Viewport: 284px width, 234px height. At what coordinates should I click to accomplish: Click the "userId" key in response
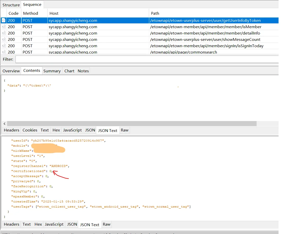pyautogui.click(x=19, y=141)
